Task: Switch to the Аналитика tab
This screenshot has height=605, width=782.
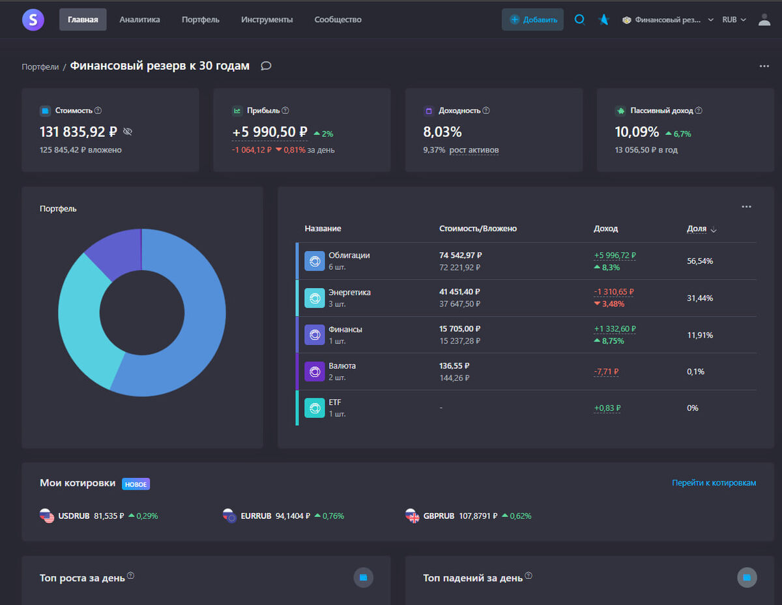Action: click(139, 20)
